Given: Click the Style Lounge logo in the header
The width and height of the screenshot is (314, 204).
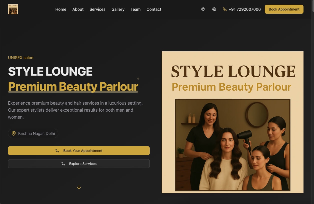Looking at the screenshot, I should point(13,9).
